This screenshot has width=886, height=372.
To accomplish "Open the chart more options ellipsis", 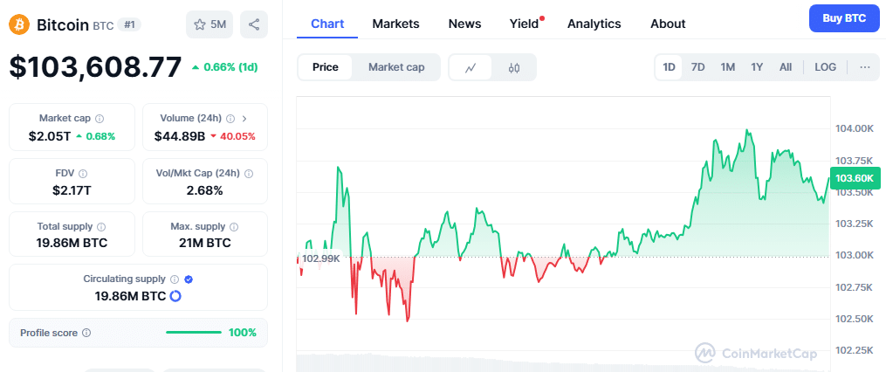I will 864,67.
